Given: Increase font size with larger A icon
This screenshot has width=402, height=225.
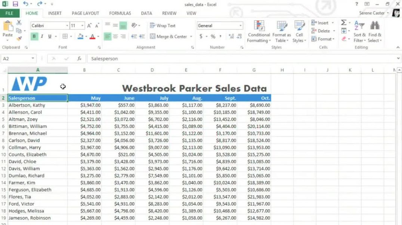Looking at the screenshot, I should [89, 26].
